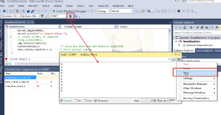Open the Debug configuration dropdown
This screenshot has width=221, height=115.
108,11
